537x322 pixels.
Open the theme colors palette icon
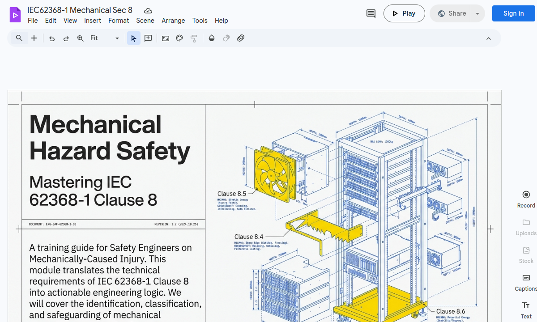coord(179,38)
